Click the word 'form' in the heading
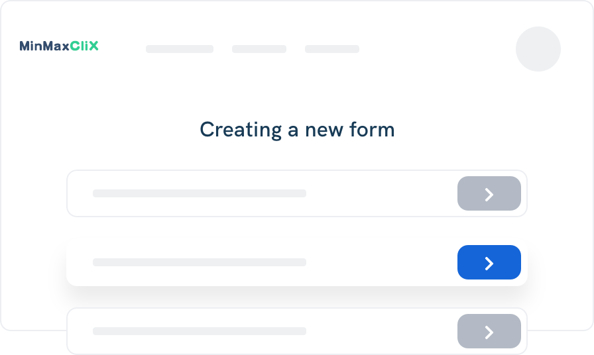The height and width of the screenshot is (355, 594). [375, 130]
